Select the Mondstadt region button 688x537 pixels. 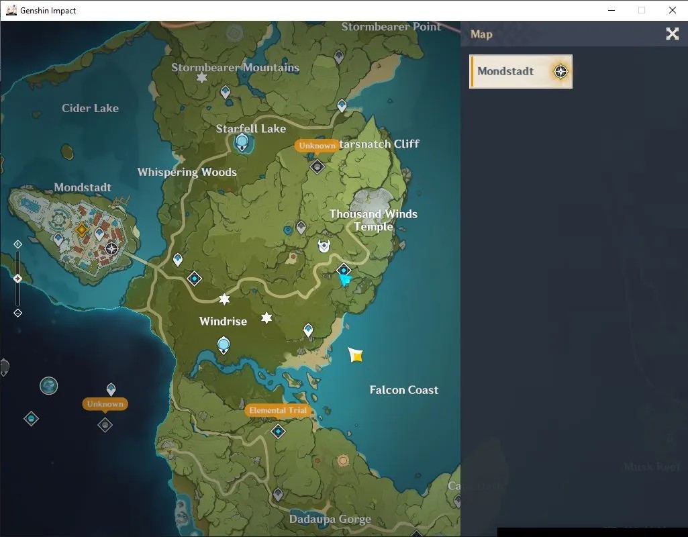pos(521,72)
